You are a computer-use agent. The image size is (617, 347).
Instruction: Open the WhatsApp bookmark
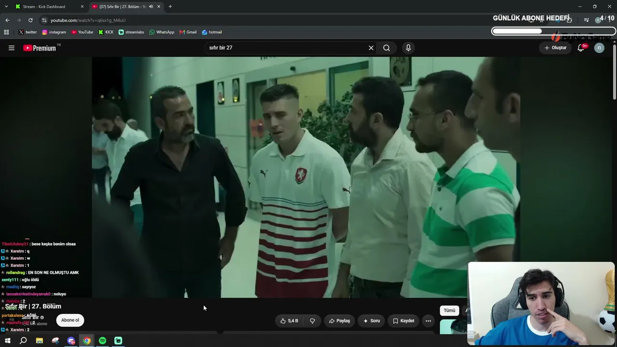point(161,32)
